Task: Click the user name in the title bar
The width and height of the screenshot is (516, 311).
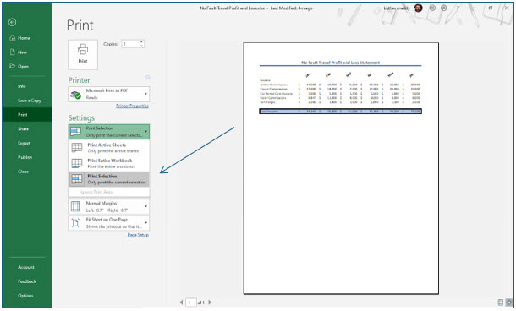Action: [397, 8]
